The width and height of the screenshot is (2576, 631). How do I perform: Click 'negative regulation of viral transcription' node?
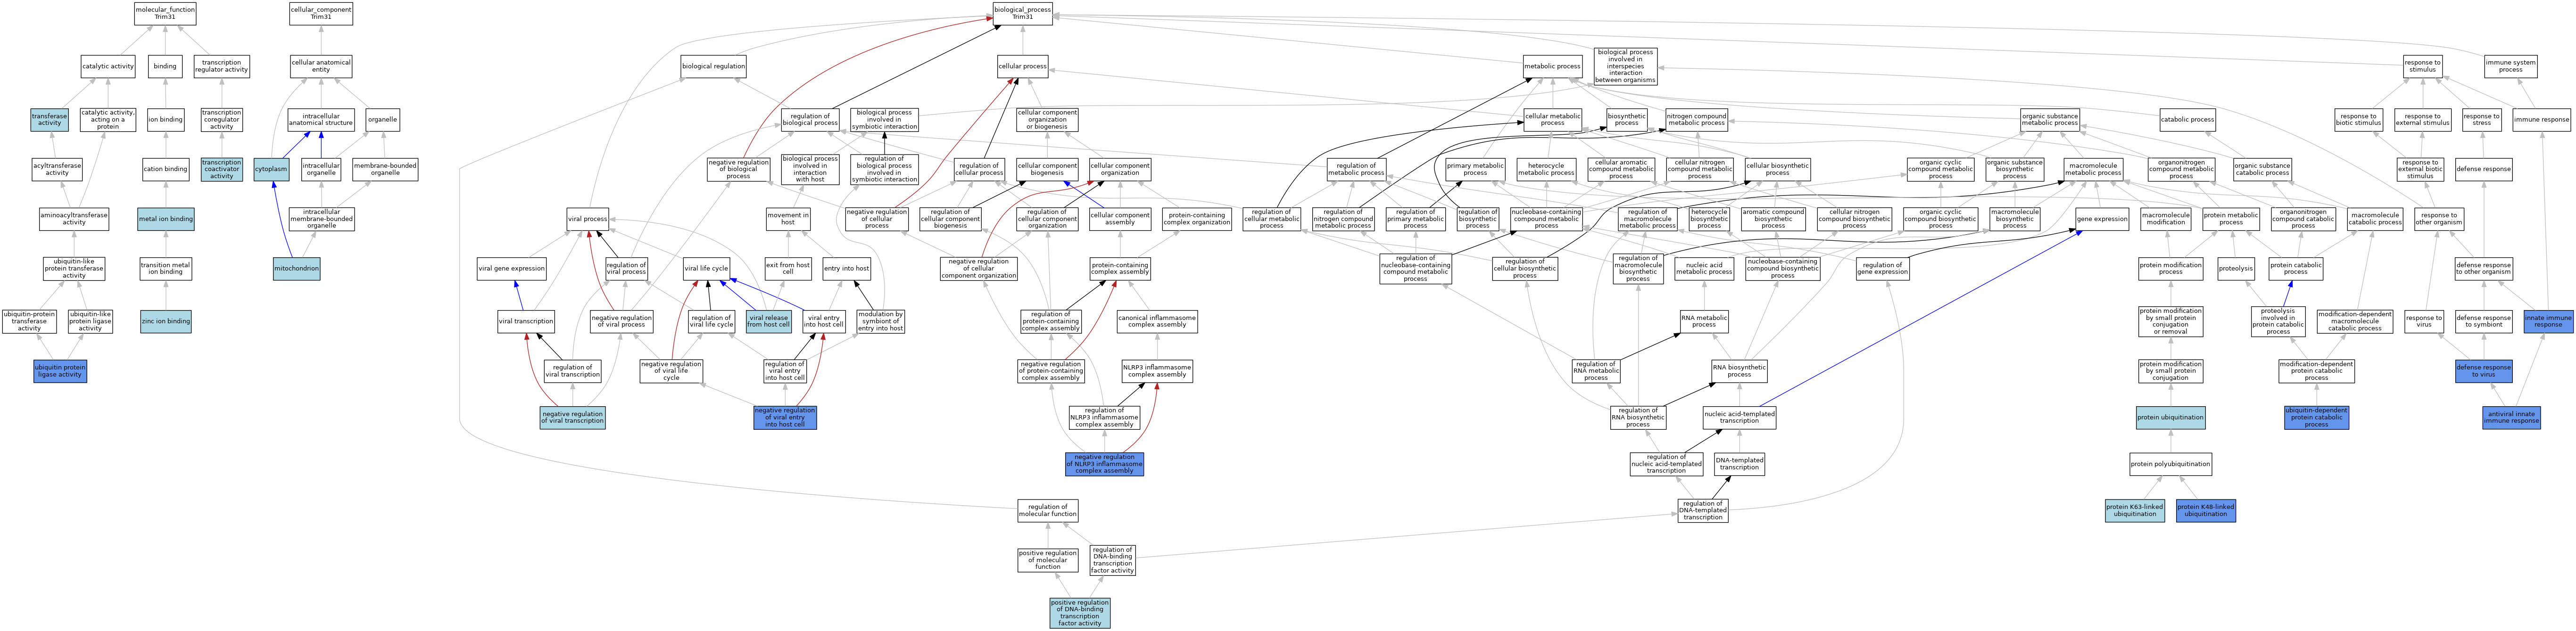[573, 417]
